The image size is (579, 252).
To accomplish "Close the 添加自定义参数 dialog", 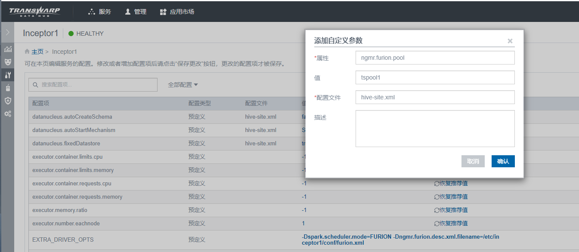I will (x=510, y=41).
